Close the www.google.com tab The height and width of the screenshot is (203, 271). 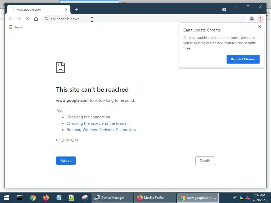pyautogui.click(x=66, y=10)
